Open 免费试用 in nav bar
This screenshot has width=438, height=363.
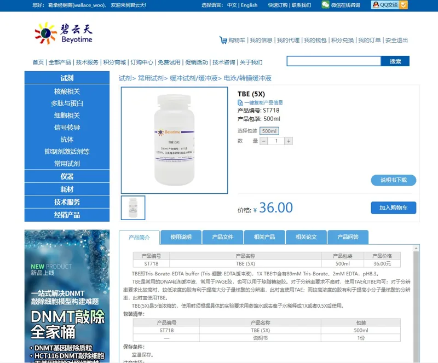coord(169,62)
